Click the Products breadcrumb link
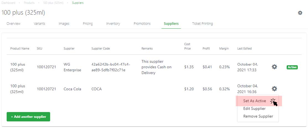Image resolution: width=308 pixels, height=128 pixels. pos(29,3)
